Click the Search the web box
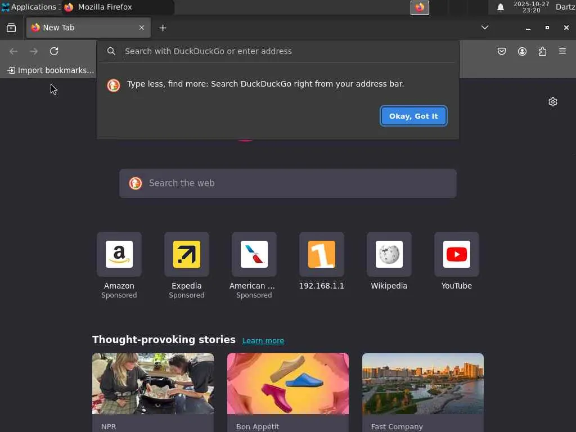Viewport: 576px width, 432px height. pos(288,183)
